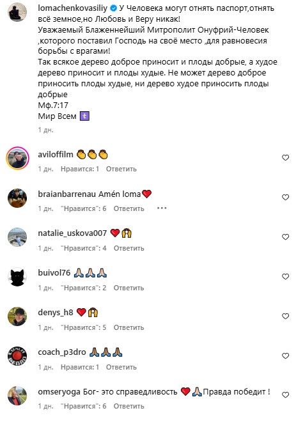Tap heart icon beside natalie_uskova007 comment
The image size is (296, 422).
285,237
